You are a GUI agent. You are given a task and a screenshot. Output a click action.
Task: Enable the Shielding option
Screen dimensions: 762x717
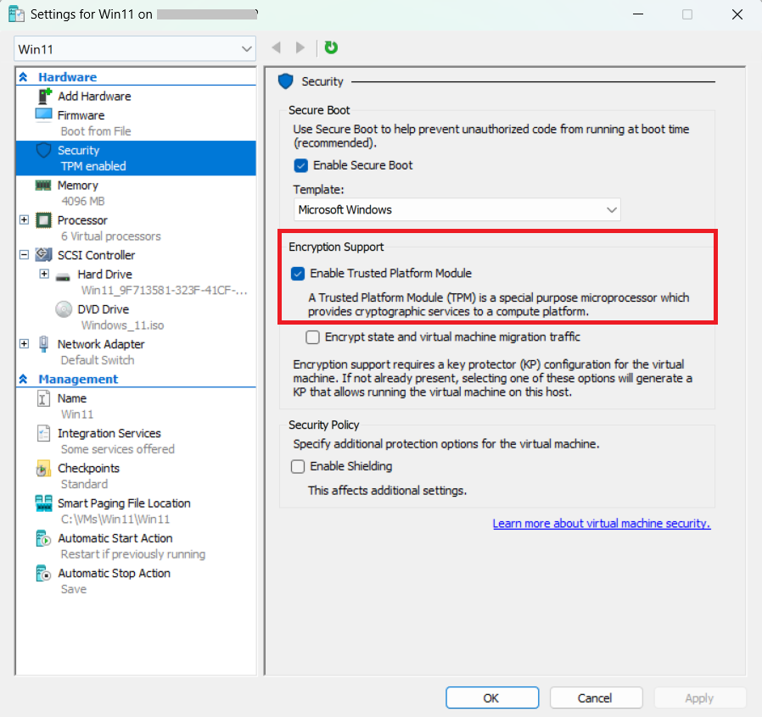[298, 466]
